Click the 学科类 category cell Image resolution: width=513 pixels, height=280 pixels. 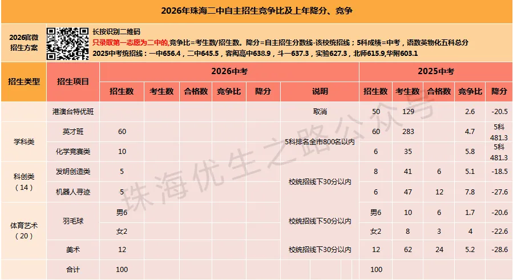pos(23,141)
